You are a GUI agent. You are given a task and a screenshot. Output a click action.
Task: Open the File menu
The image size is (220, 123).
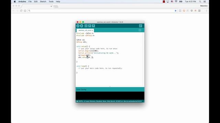(30, 1)
